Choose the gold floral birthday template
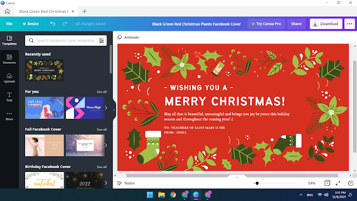The height and width of the screenshot is (201, 357). (45, 180)
